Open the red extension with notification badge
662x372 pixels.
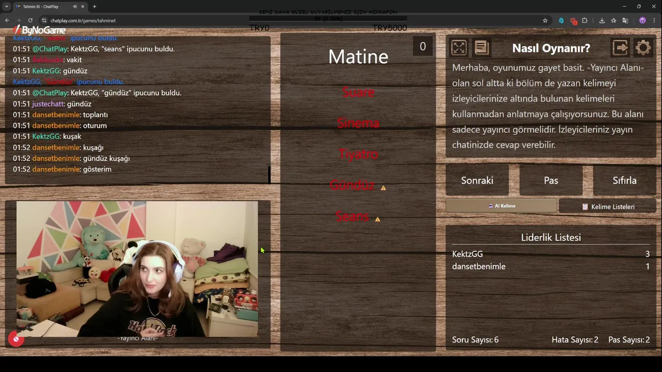coord(573,21)
